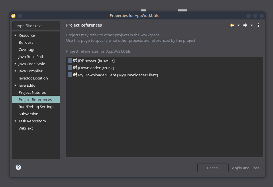The height and width of the screenshot is (187, 273).
Task: Select the MyJDownloaderClient [MyJDownloaderClient] row text
Action: click(118, 75)
